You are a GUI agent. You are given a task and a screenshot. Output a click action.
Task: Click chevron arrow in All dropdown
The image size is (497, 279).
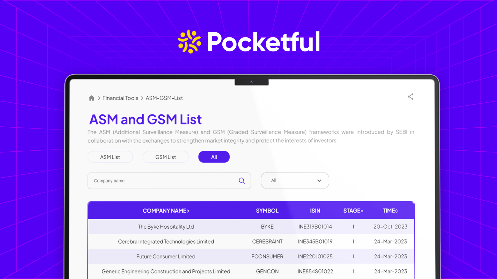319,181
